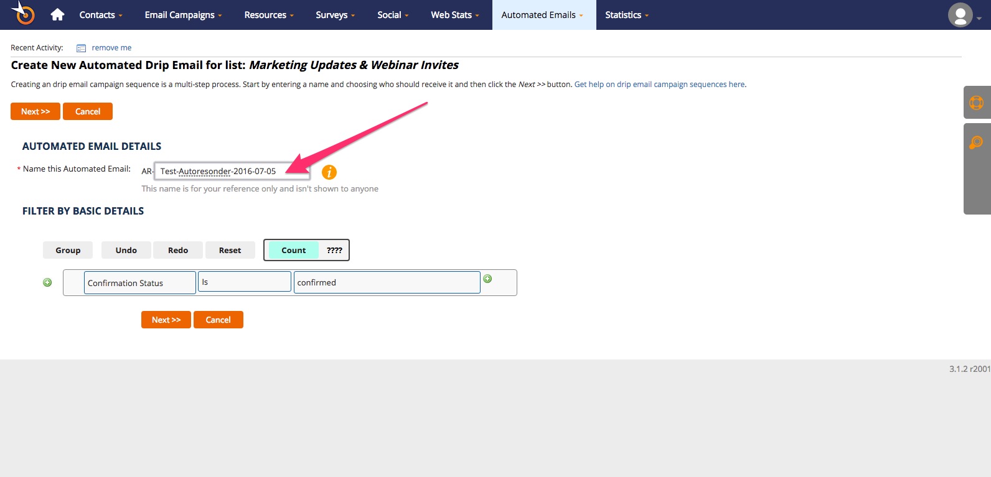
Task: Open the user profile avatar menu
Action: [x=960, y=15]
